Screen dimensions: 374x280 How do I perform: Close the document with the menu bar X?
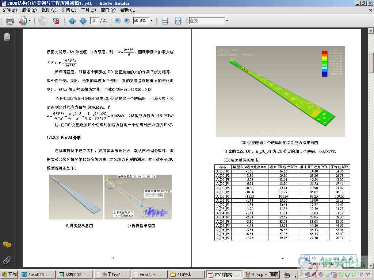point(370,10)
